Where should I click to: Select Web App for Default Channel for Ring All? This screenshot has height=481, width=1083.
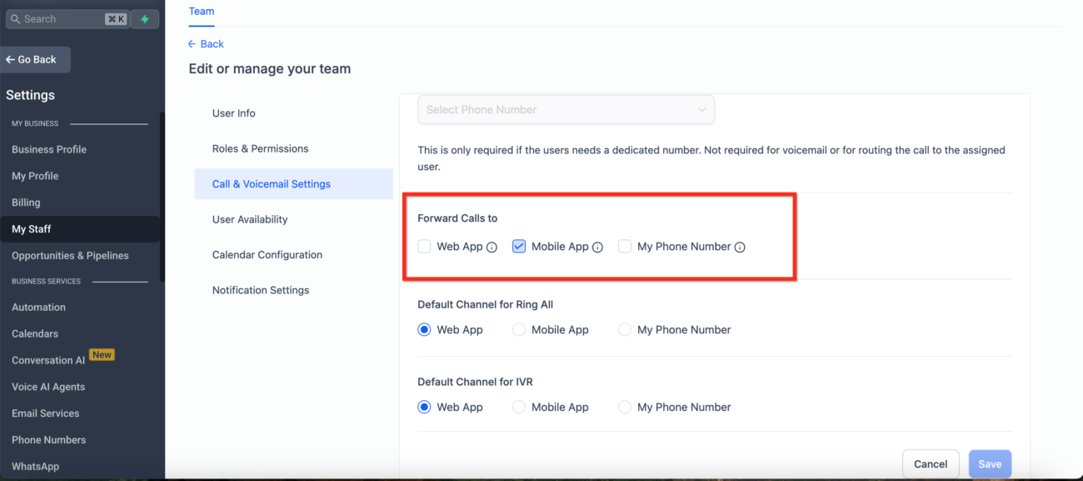pyautogui.click(x=425, y=330)
